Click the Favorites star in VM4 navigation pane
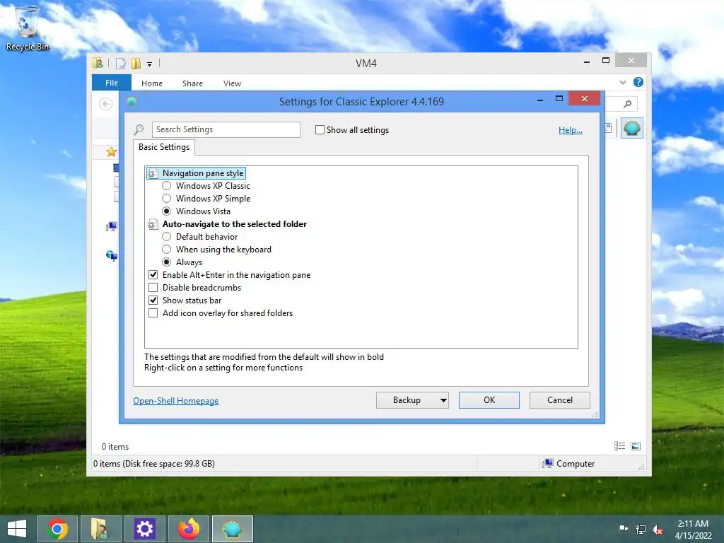This screenshot has width=724, height=543. (111, 151)
